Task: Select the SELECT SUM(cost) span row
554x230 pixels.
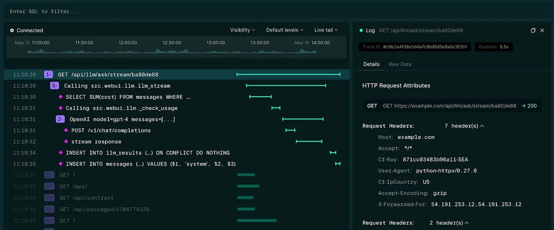Action: coord(176,97)
